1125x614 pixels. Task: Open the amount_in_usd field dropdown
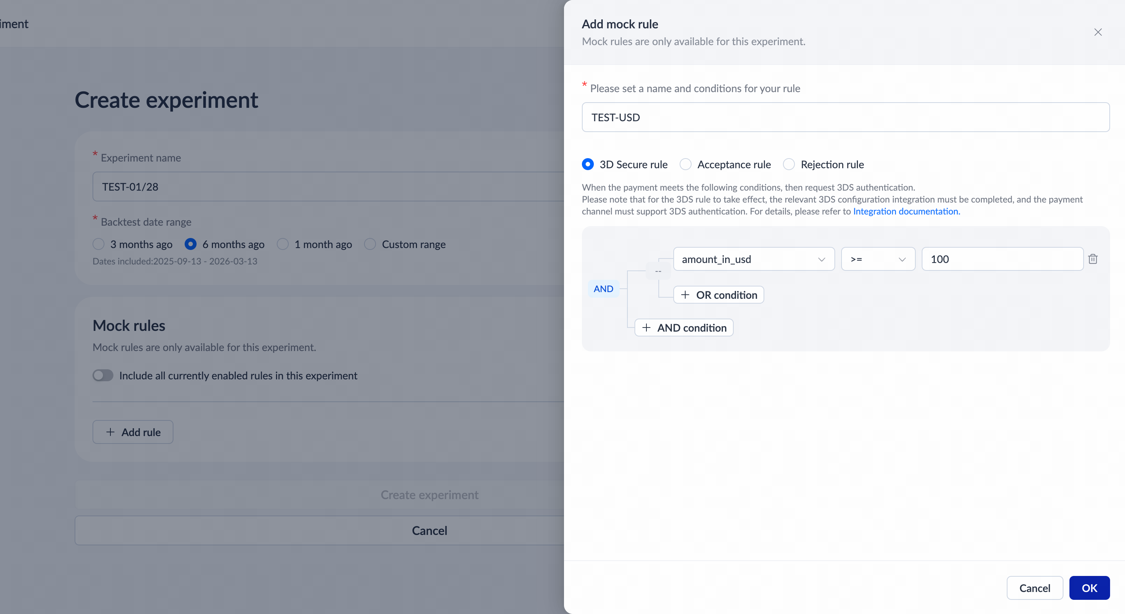[x=753, y=259]
